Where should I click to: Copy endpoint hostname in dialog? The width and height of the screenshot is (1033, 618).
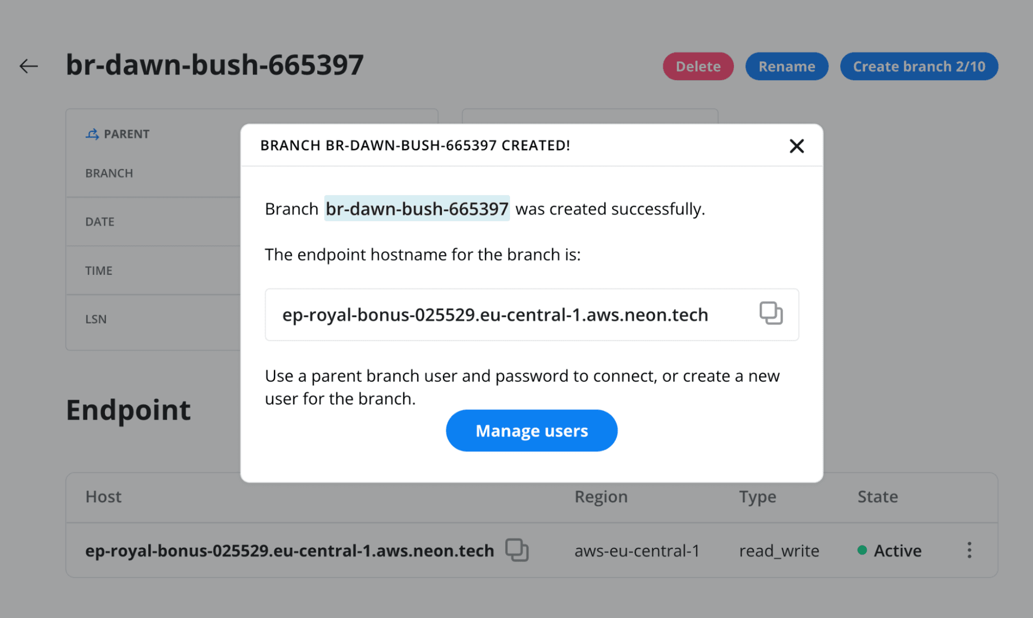coord(770,313)
